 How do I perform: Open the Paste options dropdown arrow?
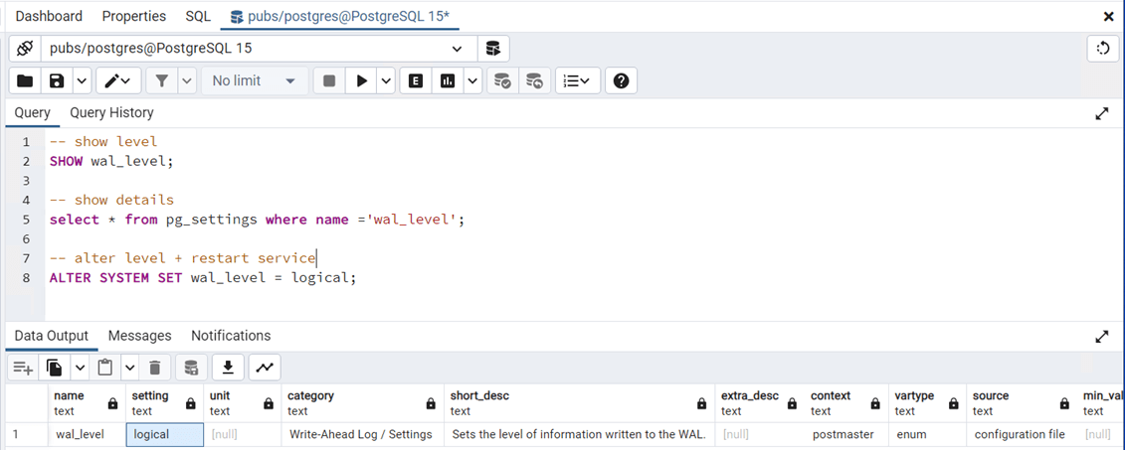click(129, 368)
